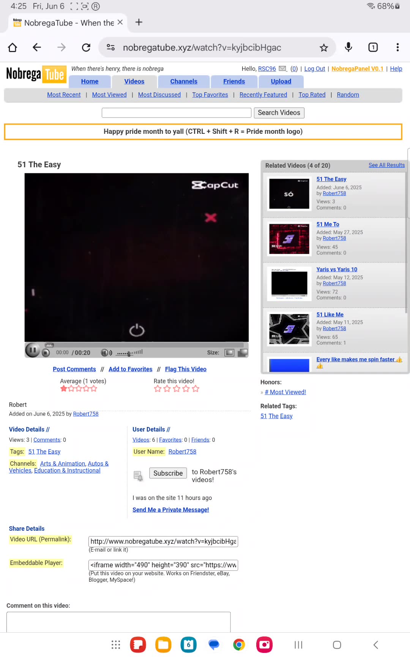Open NobregaPanel V0.1 link

357,69
